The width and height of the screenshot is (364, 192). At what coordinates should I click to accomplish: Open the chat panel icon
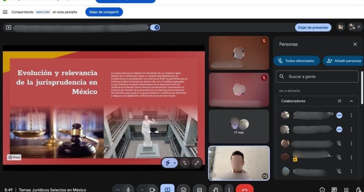334,190
